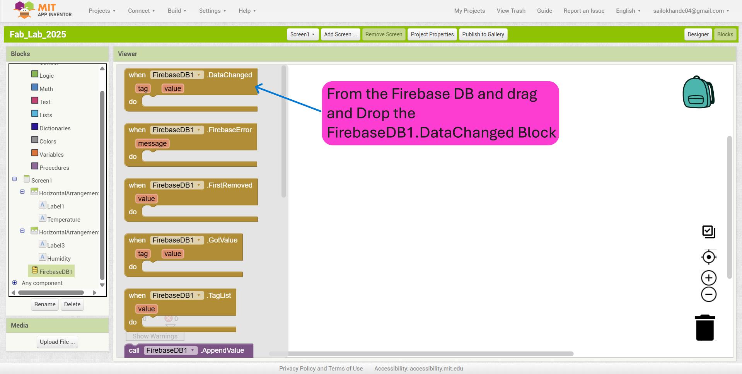Select the Dictionaries blocks color icon

point(35,126)
